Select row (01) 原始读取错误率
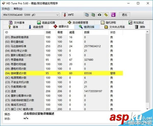Image resolution: width=153 pixels, height=126 pixels. pos(63,37)
